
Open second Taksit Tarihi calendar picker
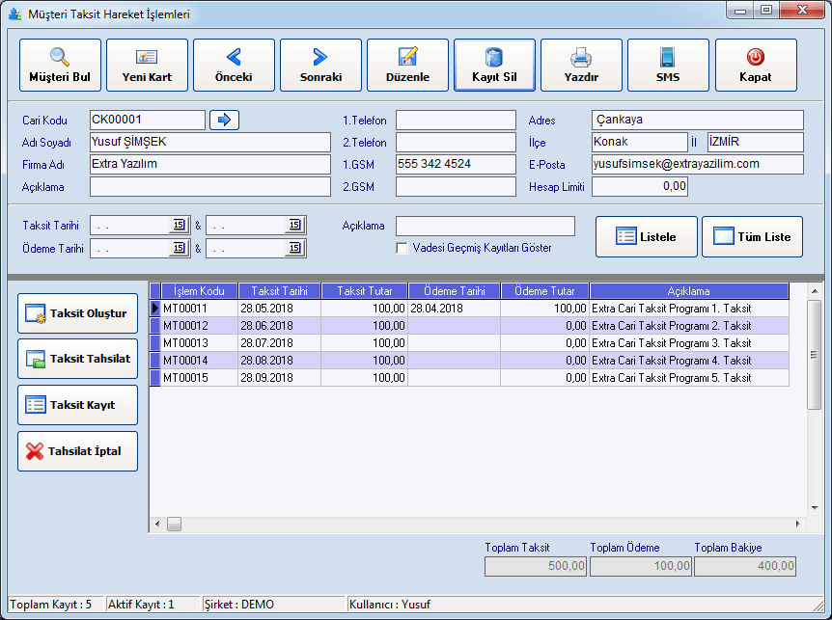coord(295,226)
